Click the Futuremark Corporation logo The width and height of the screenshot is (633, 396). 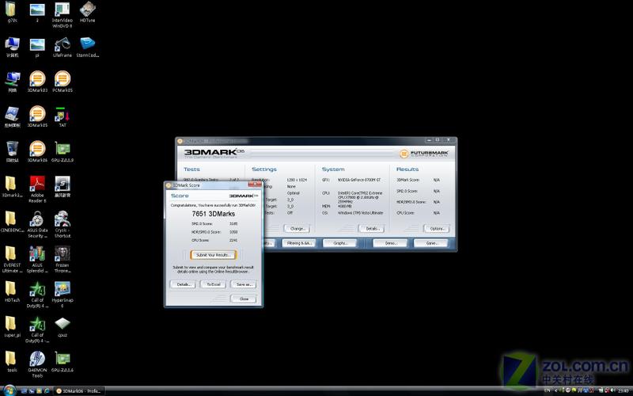(x=424, y=154)
